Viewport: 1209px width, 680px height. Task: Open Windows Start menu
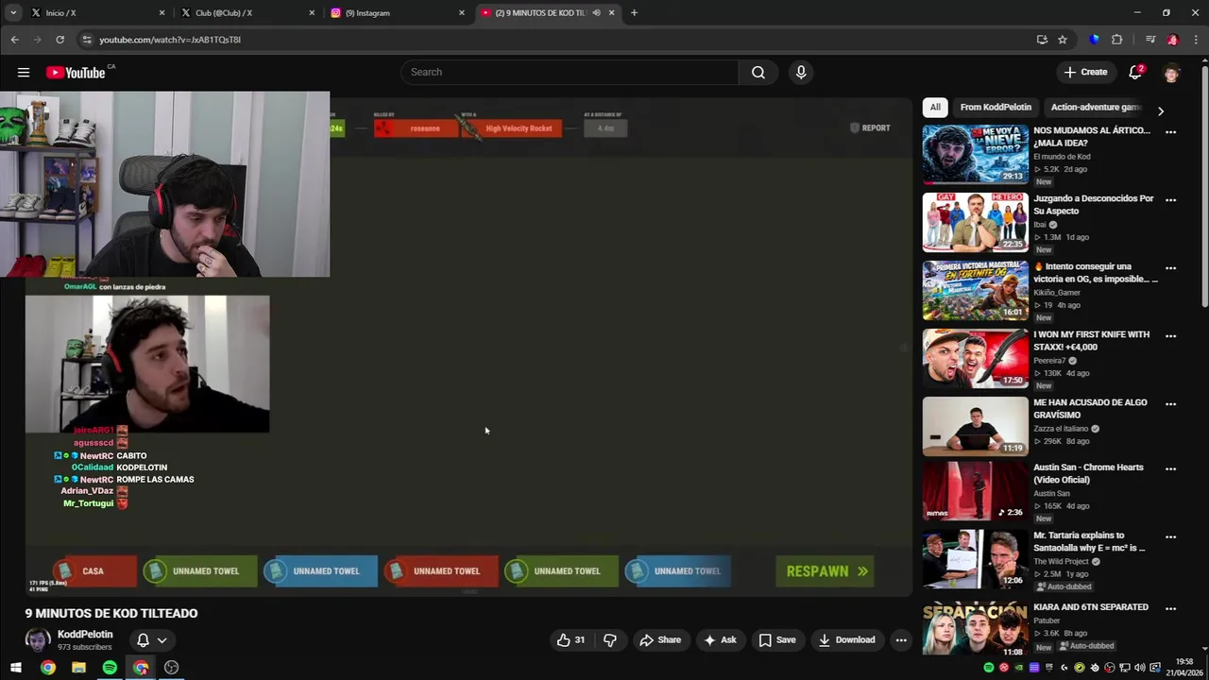(x=16, y=668)
